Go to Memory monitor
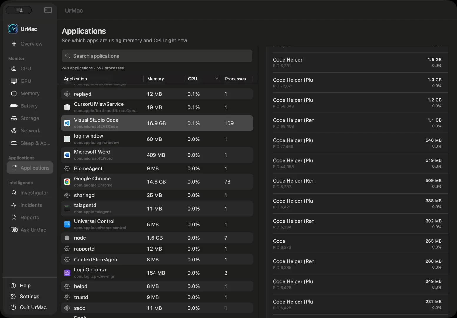457x318 pixels. [x=30, y=93]
